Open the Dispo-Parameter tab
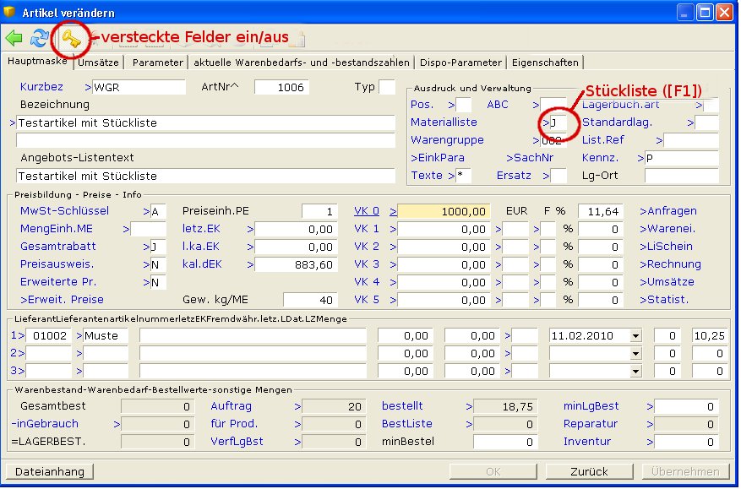 tap(463, 62)
